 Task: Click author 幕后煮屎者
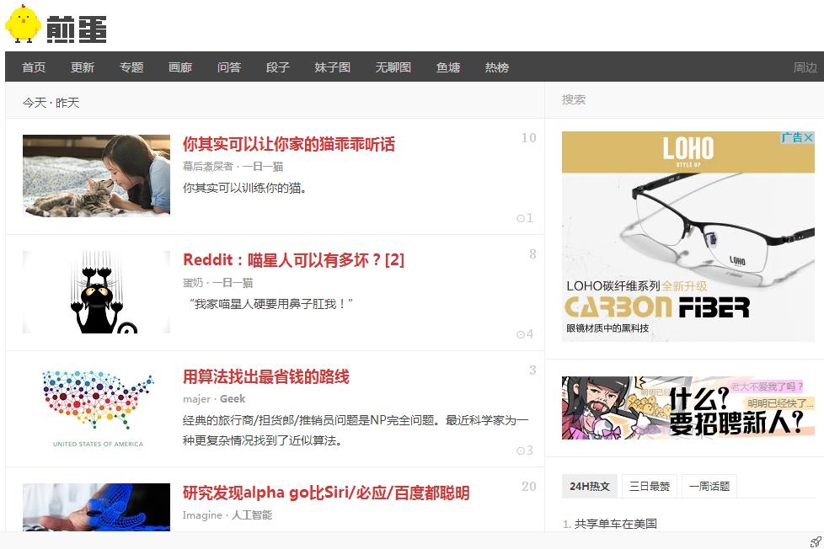[x=208, y=167]
